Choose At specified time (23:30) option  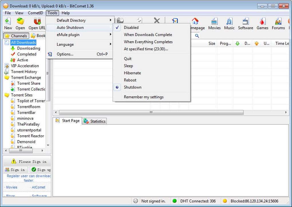152,49
